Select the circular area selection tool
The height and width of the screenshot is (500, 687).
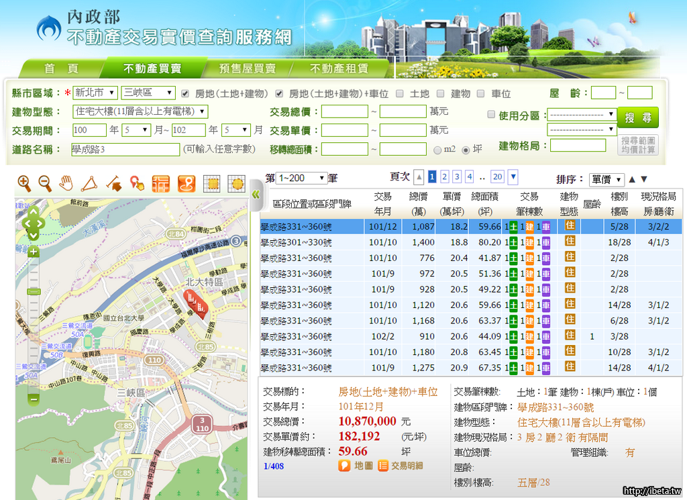click(x=236, y=183)
